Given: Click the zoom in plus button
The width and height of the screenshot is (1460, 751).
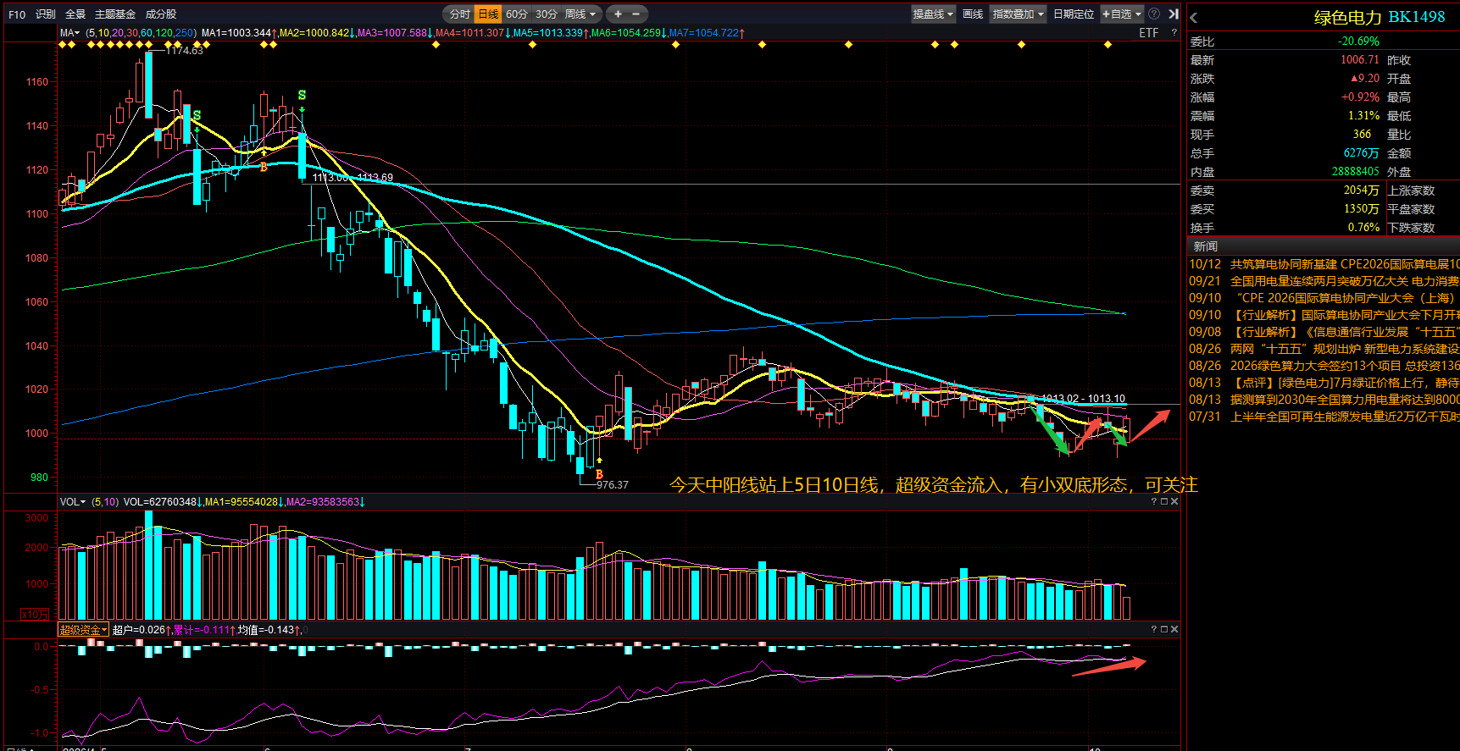Looking at the screenshot, I should pyautogui.click(x=618, y=14).
